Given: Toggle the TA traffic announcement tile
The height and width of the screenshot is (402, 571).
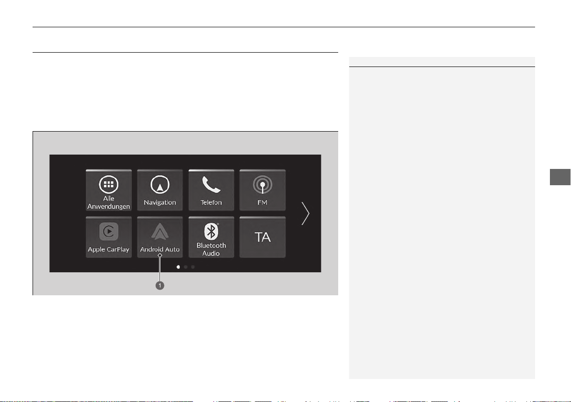Looking at the screenshot, I should coord(263,237).
